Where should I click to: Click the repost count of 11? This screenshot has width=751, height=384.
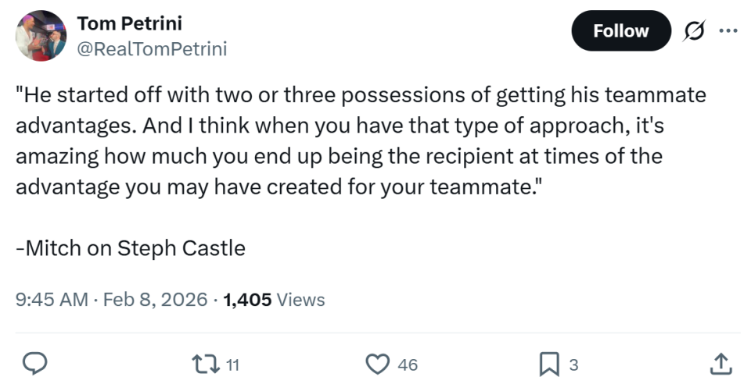(x=232, y=364)
